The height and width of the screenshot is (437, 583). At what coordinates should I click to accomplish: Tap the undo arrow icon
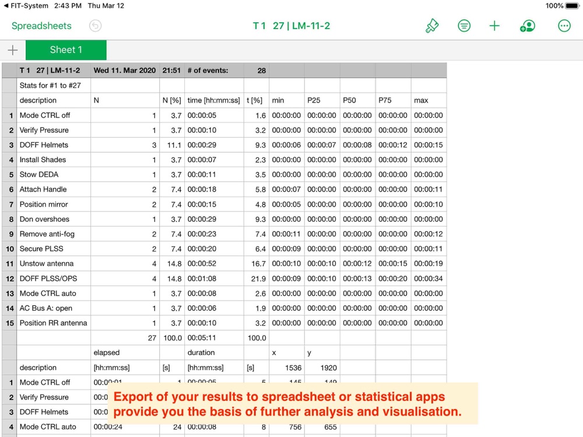click(95, 26)
